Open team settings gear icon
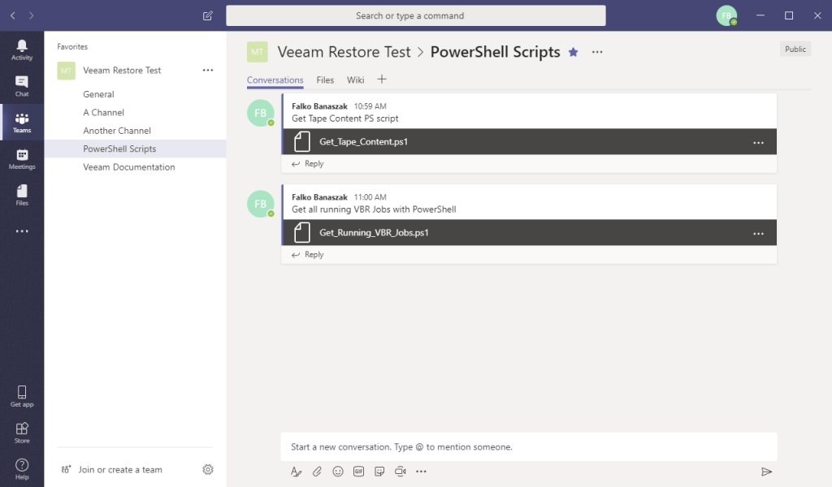The height and width of the screenshot is (487, 832). pyautogui.click(x=208, y=469)
